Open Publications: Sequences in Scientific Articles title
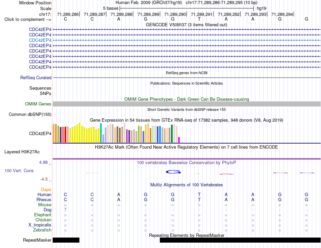Screen dimensions: 321x248 (187, 83)
